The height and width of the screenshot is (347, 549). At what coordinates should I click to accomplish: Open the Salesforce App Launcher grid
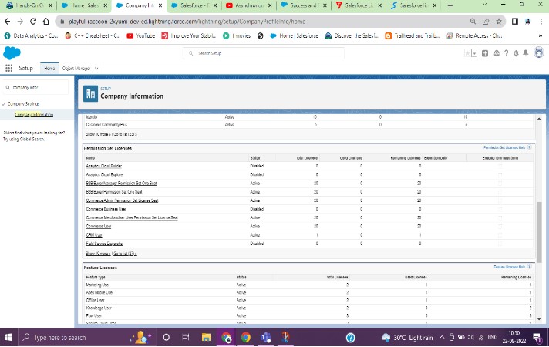coord(8,68)
